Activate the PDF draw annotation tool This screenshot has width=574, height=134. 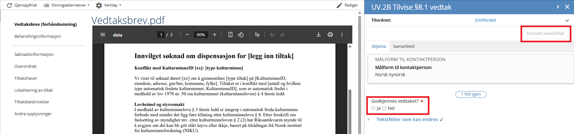257,35
